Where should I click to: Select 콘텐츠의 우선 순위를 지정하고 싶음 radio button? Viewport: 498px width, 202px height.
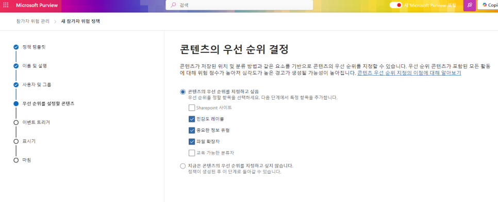[x=182, y=92]
